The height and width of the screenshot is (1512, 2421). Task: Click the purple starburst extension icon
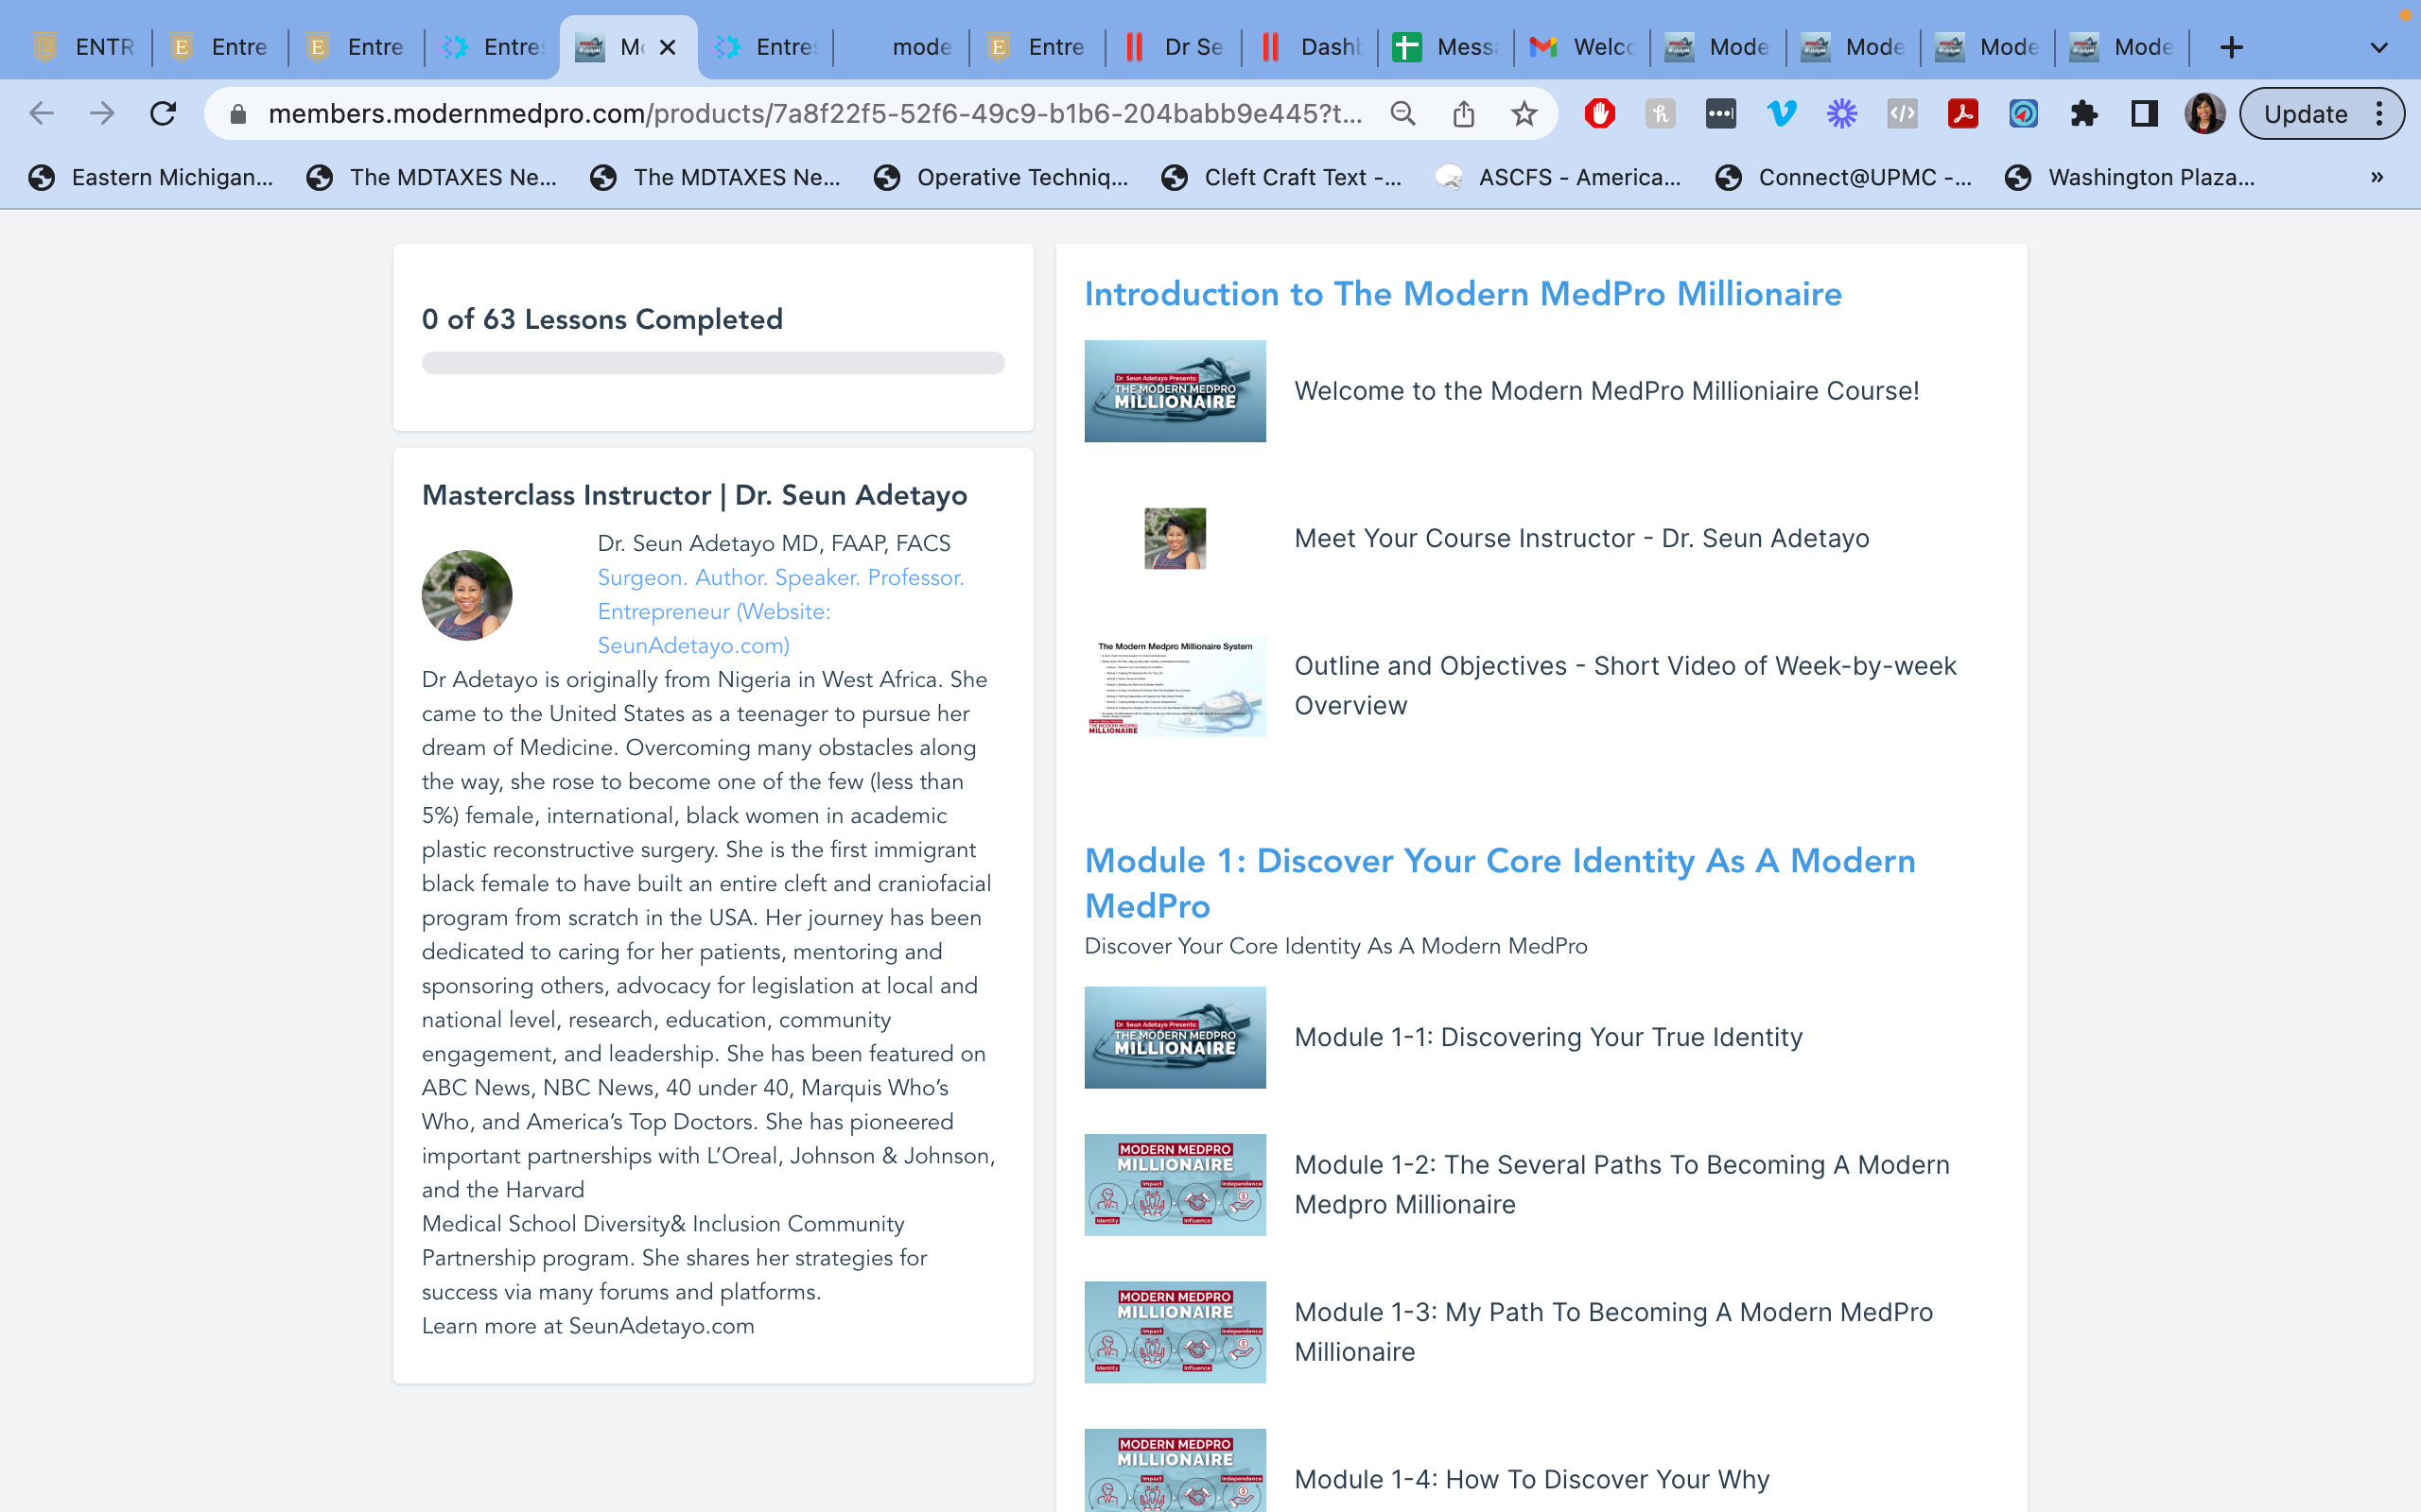1842,114
